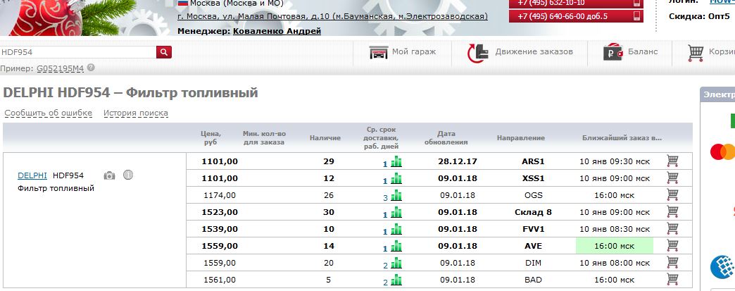Screen dimensions: 735x291
Task: Open delivery statistics chart for Склад 8 row
Action: click(x=396, y=212)
